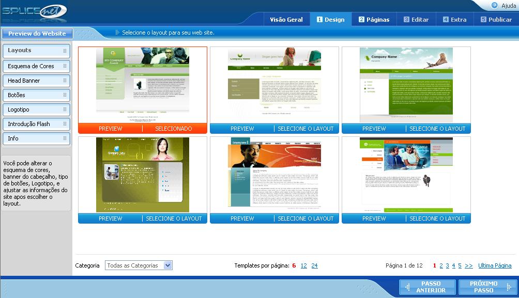Viewport: 519px width, 298px height.
Task: Click the grip icon beside Esquema de Cores
Action: [x=65, y=66]
